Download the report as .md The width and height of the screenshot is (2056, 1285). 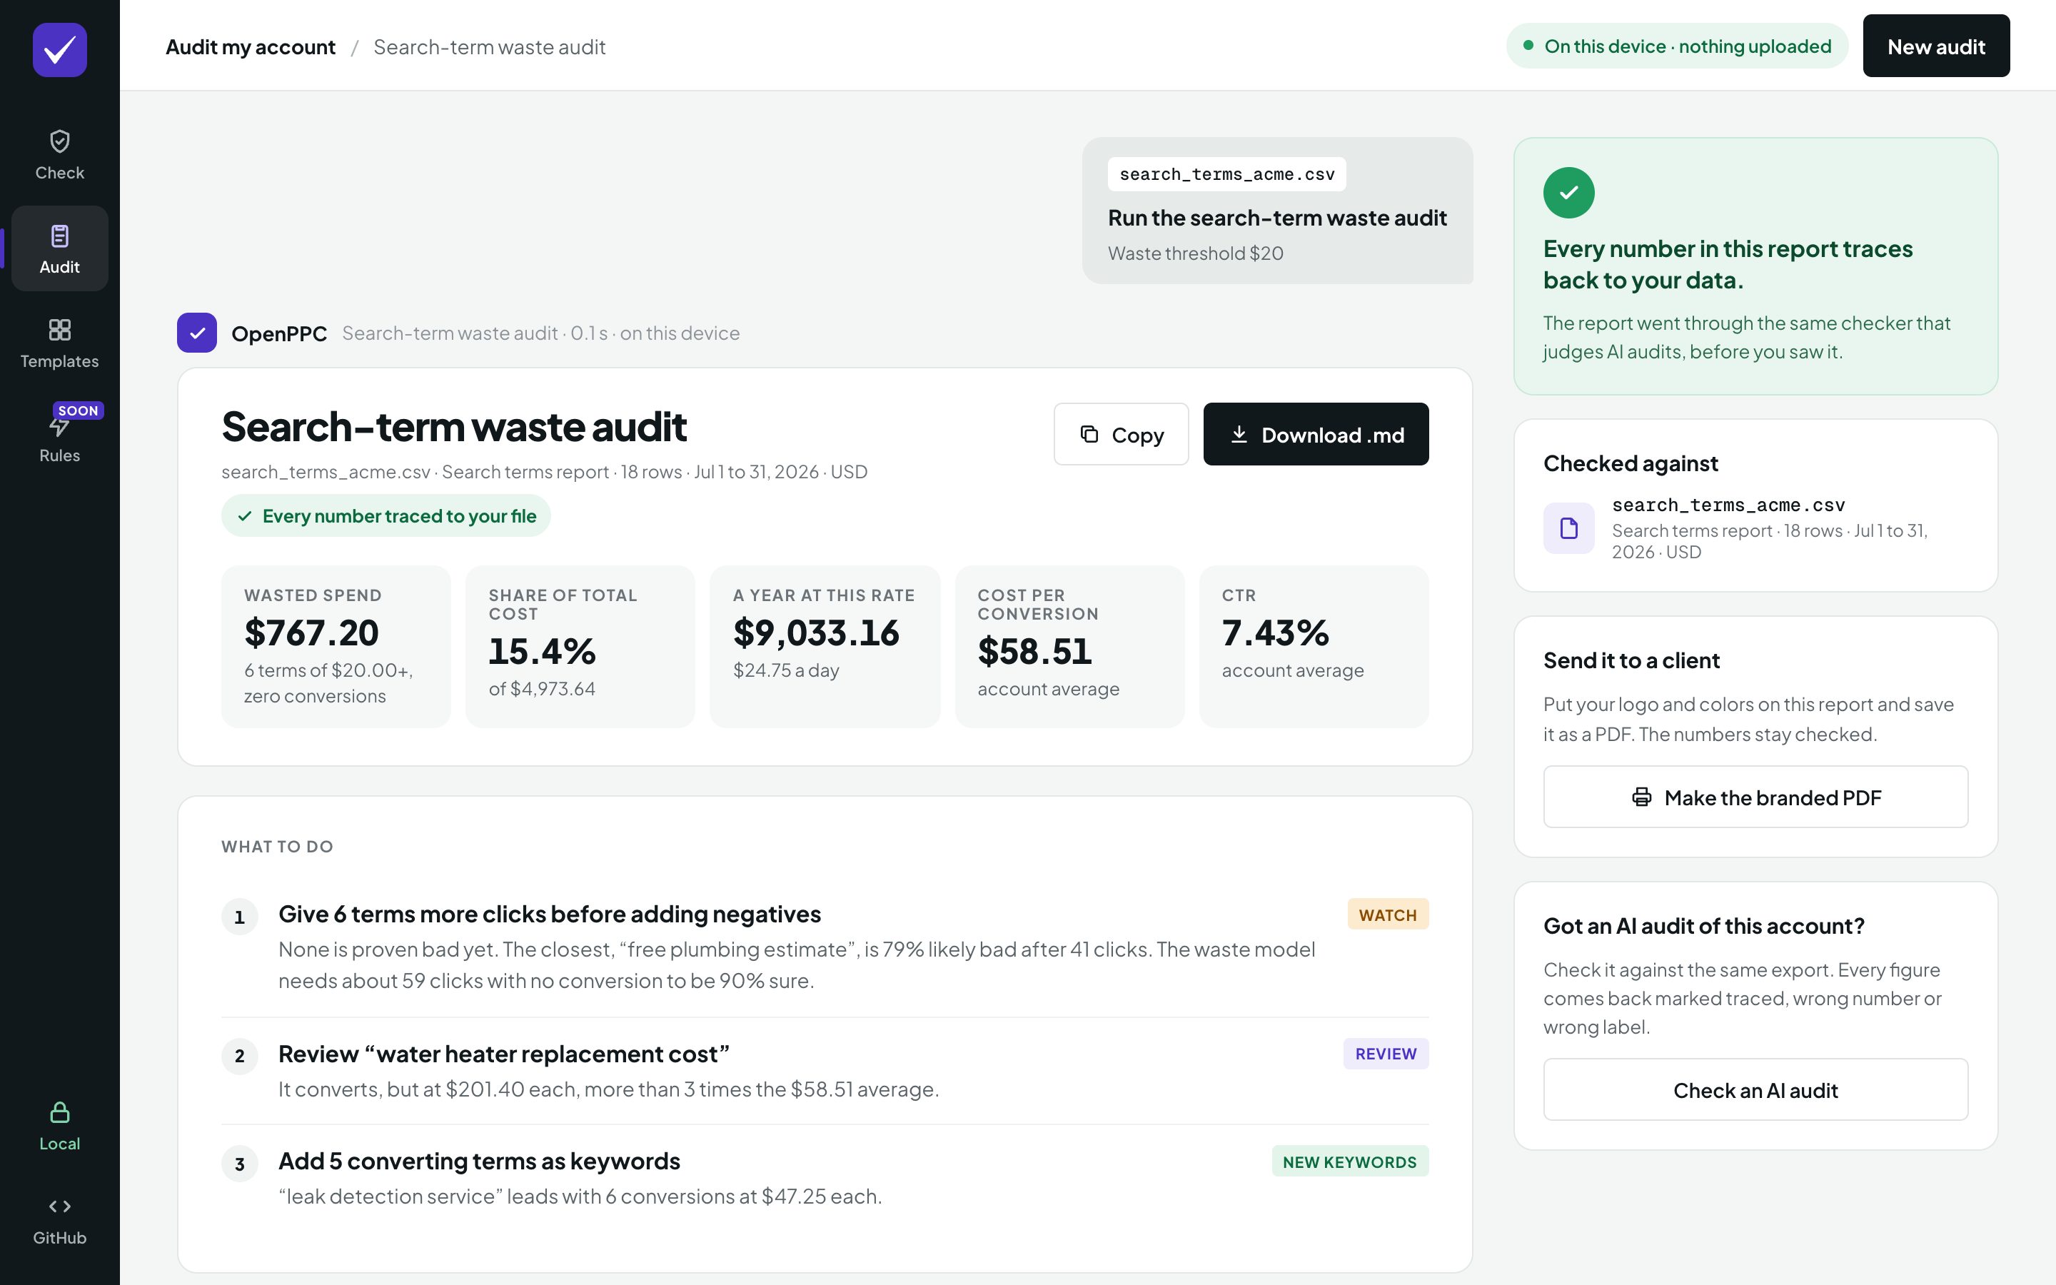click(1315, 434)
